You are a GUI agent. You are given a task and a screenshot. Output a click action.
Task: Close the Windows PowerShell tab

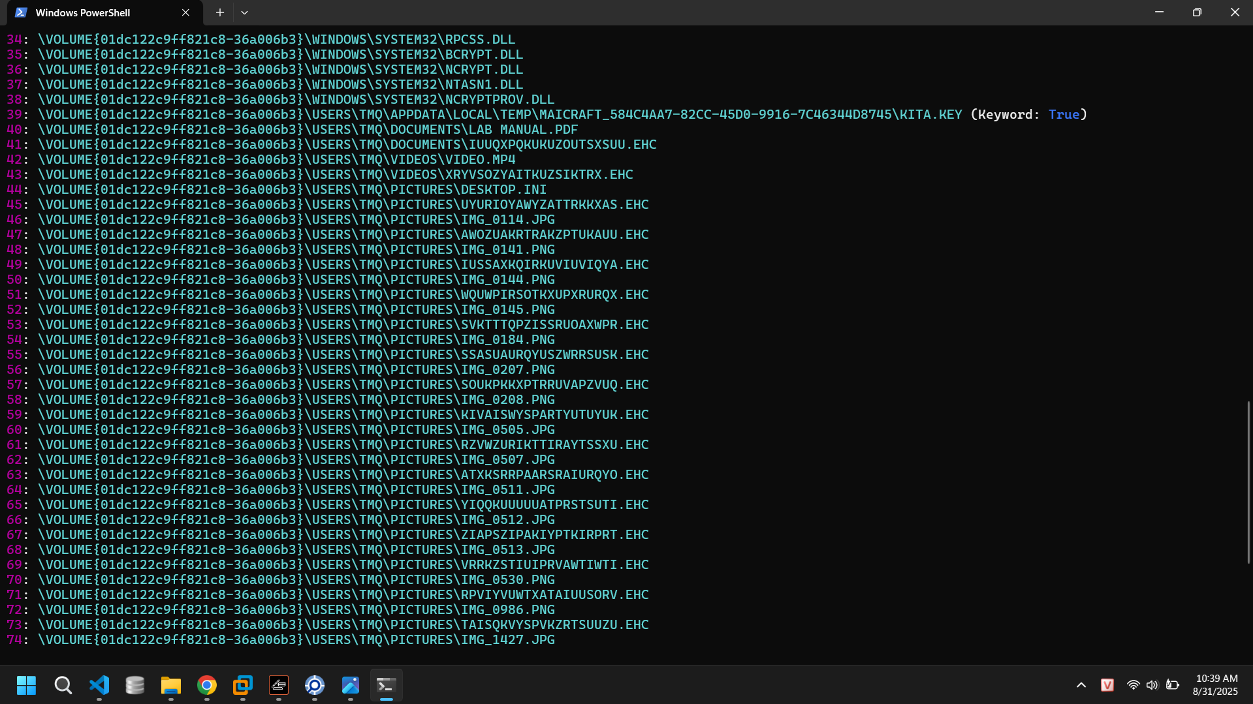click(x=185, y=12)
